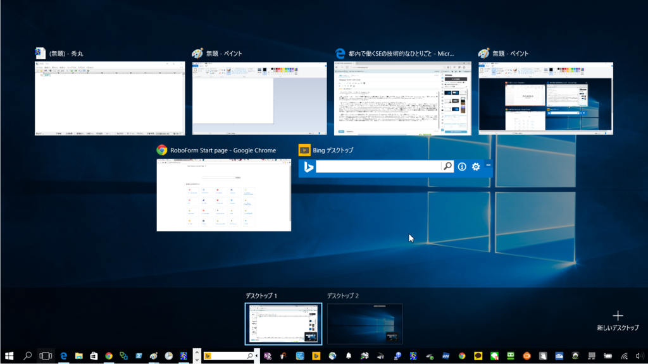
Task: Click the globe tray icon
Action: pyautogui.click(x=332, y=356)
